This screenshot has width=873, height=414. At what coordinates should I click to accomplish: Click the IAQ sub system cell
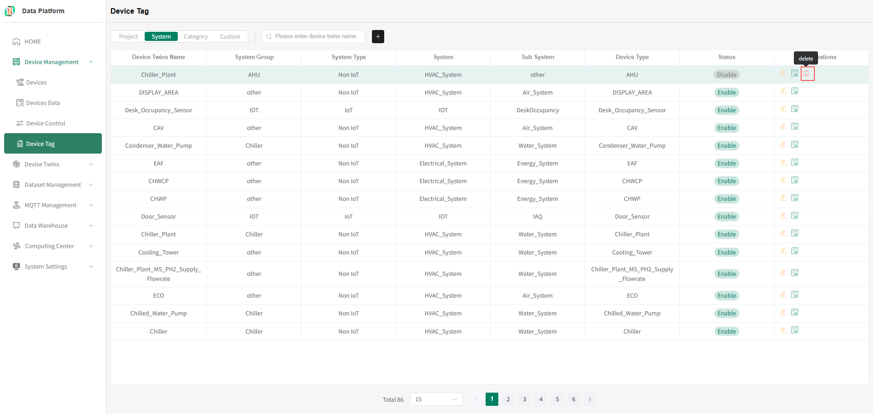coord(537,216)
